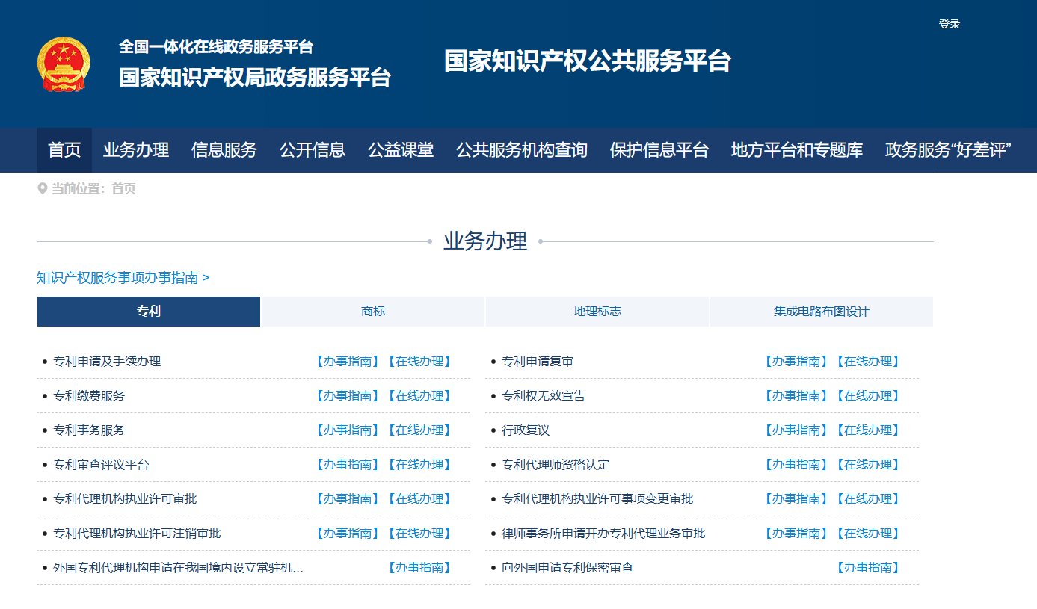Open the 公益课堂 menu

[x=401, y=150]
